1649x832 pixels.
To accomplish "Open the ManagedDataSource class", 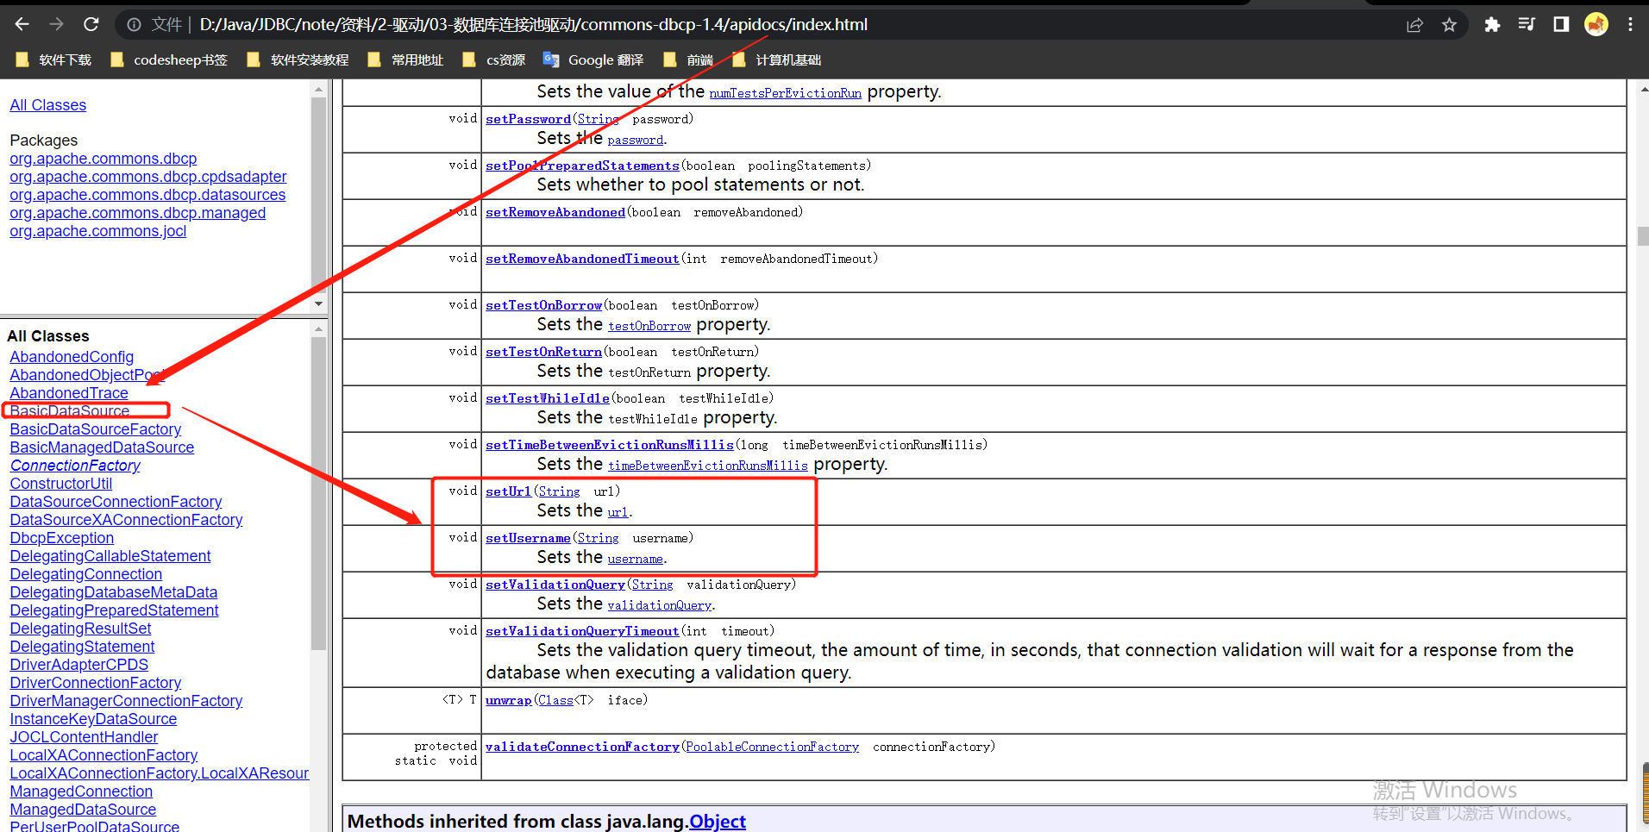I will (x=83, y=810).
